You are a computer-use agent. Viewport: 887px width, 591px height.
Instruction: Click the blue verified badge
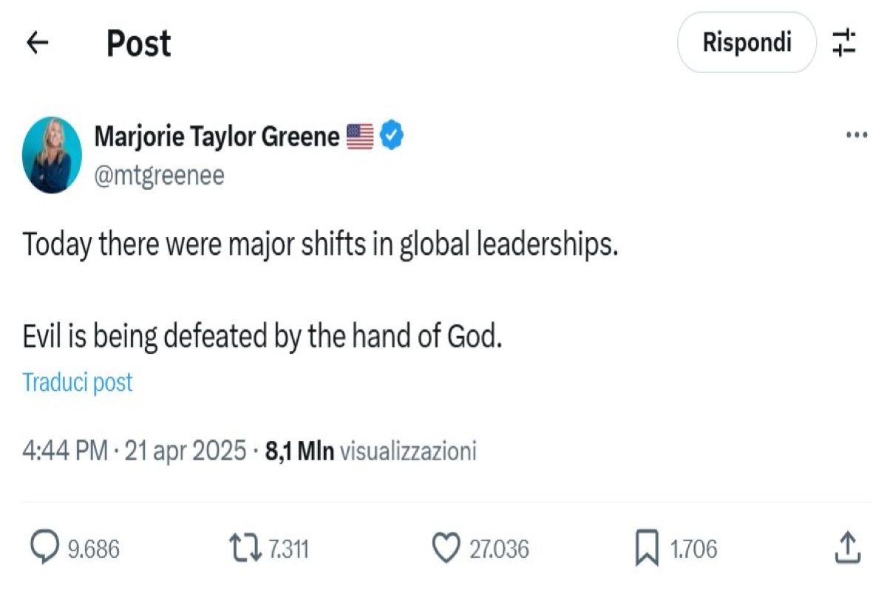click(391, 136)
